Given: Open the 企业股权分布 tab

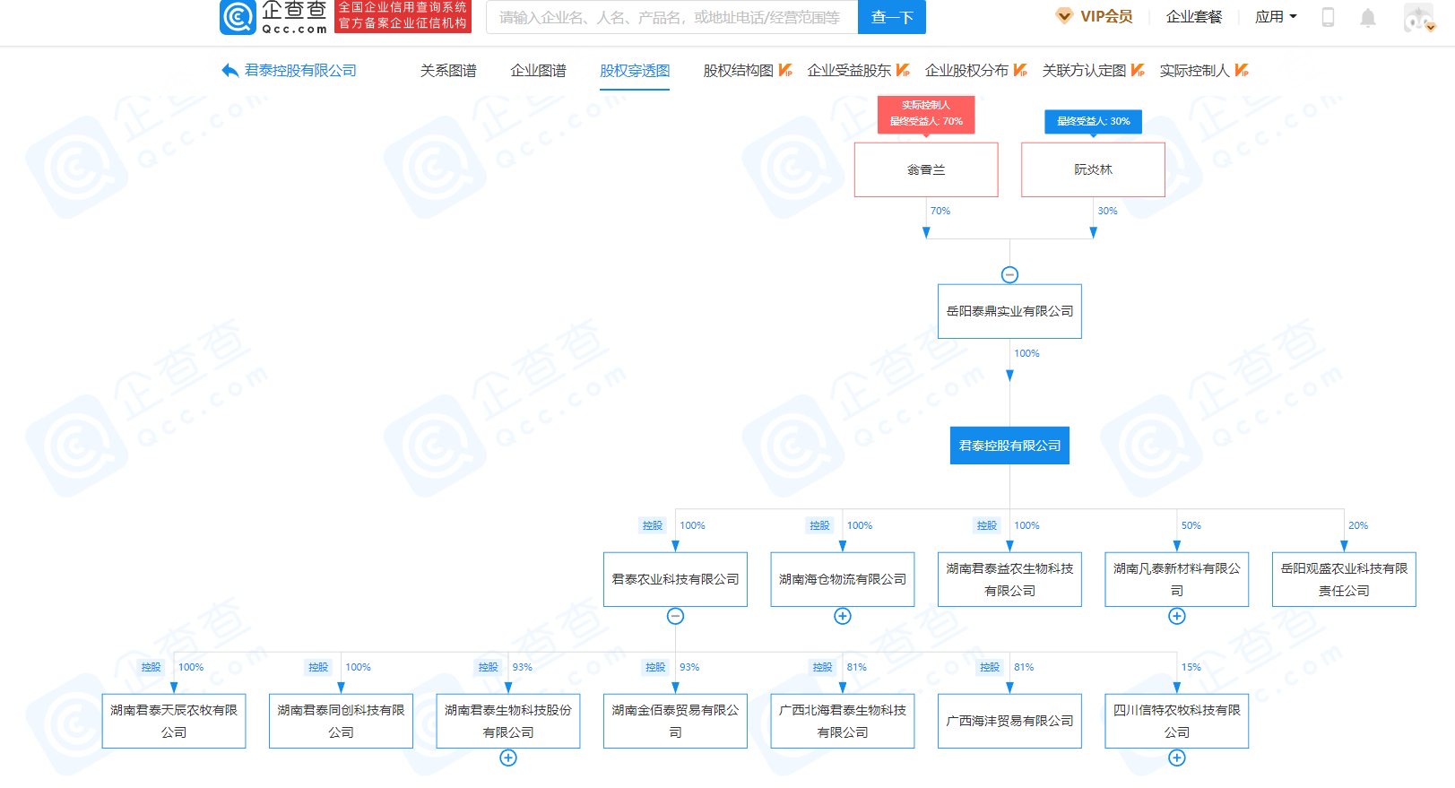Looking at the screenshot, I should point(966,70).
